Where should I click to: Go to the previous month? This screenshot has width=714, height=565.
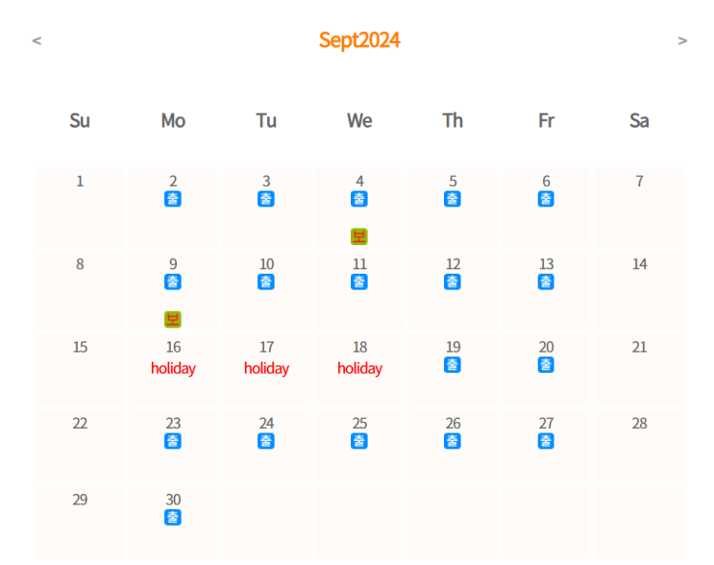coord(37,40)
